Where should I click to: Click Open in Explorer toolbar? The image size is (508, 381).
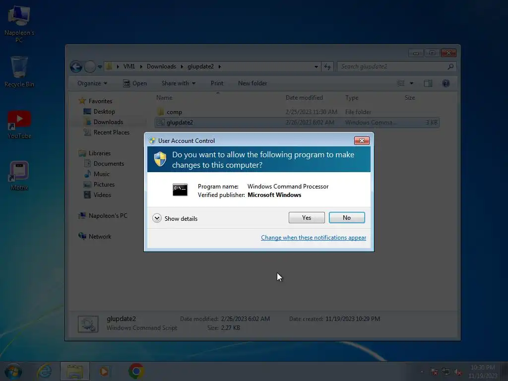coord(135,83)
